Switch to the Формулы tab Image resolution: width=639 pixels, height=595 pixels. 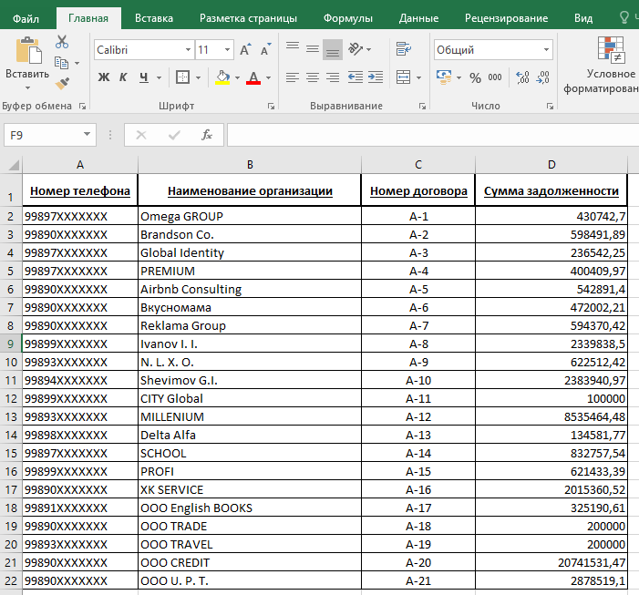[347, 17]
